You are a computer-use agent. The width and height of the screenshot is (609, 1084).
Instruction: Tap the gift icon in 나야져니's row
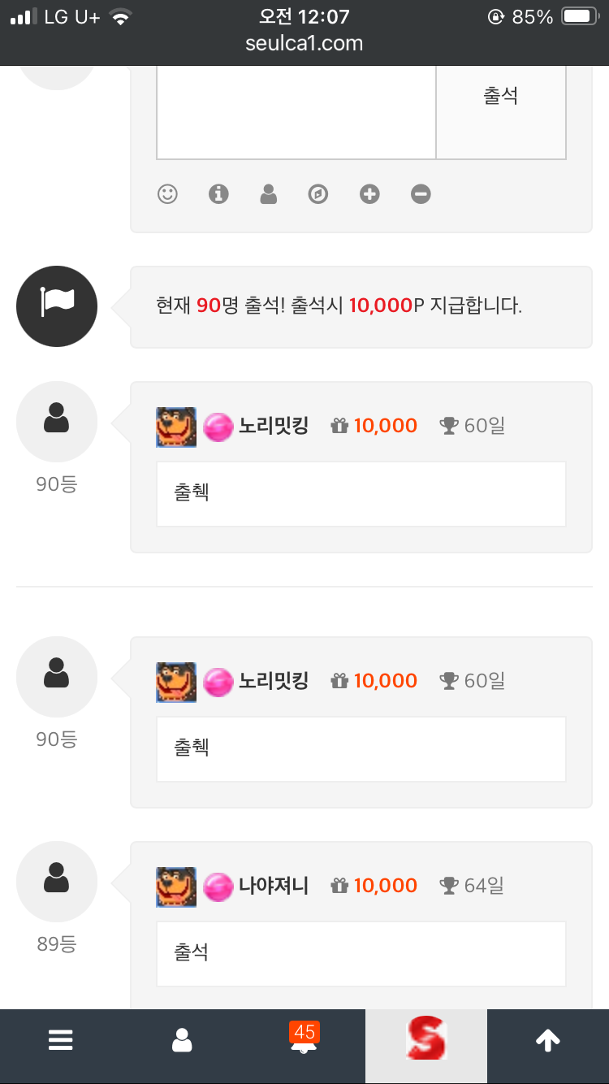(339, 886)
